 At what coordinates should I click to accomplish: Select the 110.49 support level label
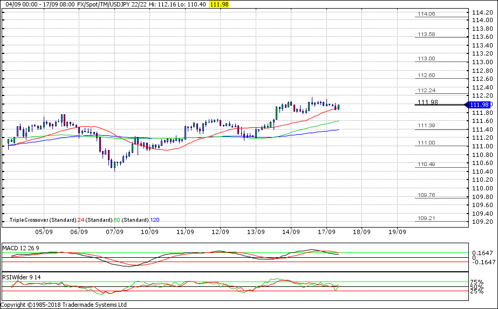(427, 164)
